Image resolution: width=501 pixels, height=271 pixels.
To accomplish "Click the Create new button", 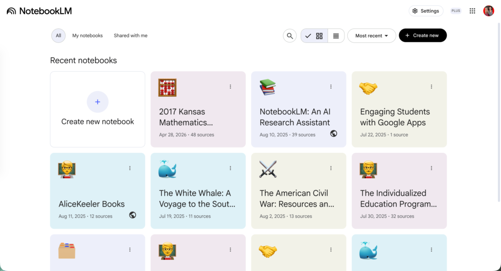I will click(423, 35).
